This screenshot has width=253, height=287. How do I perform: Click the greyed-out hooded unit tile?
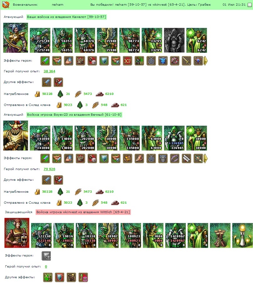175,40
